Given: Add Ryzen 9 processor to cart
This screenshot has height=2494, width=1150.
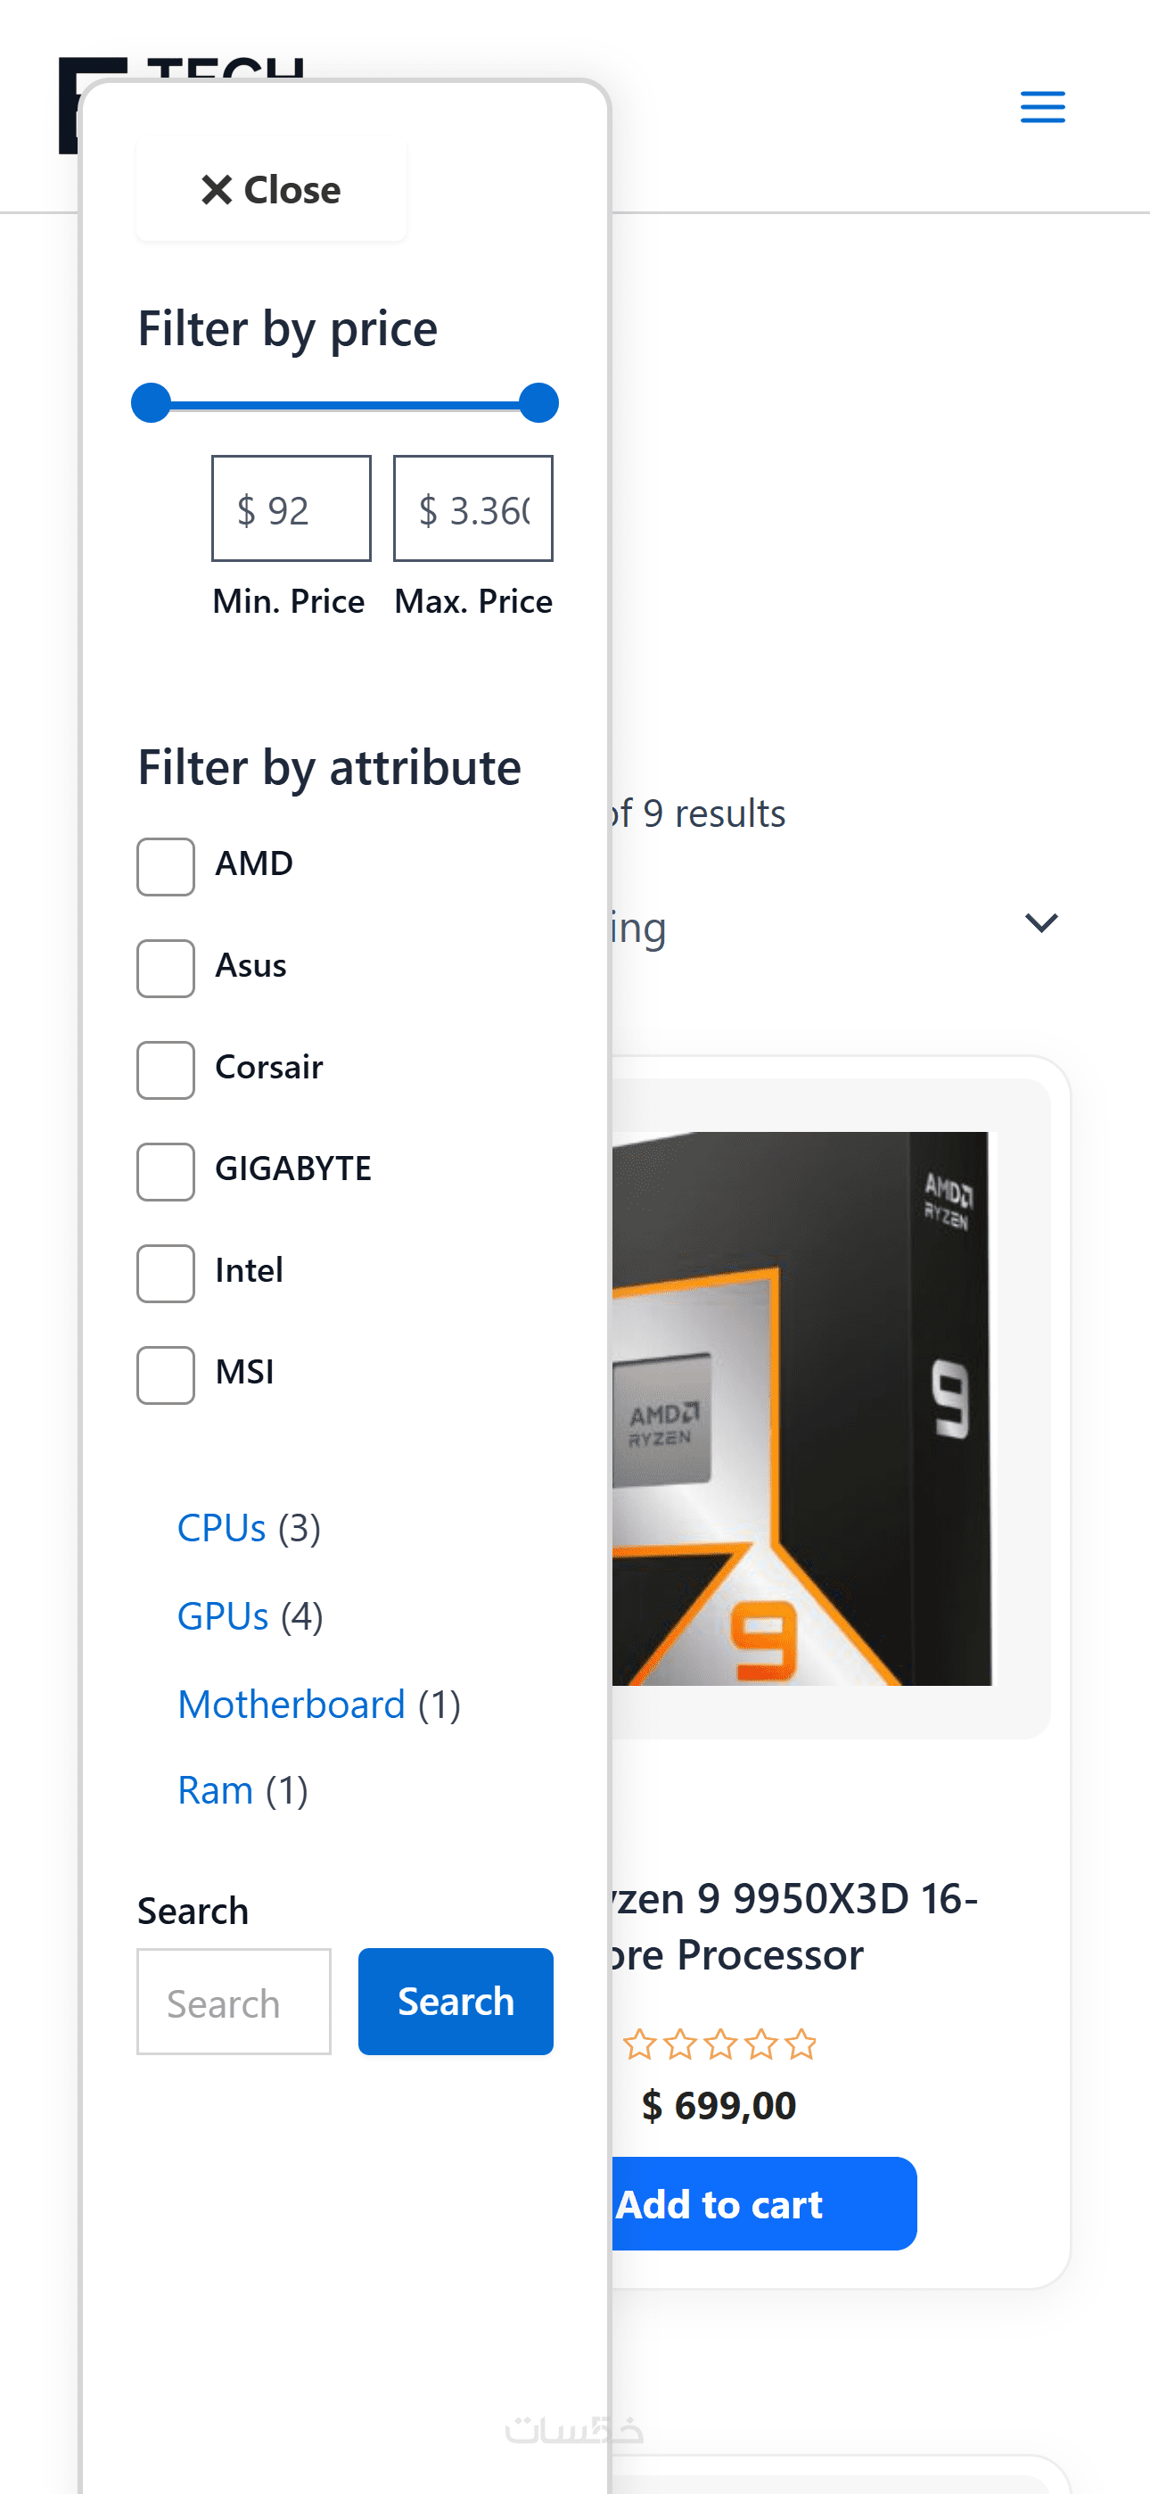Looking at the screenshot, I should [x=755, y=2203].
